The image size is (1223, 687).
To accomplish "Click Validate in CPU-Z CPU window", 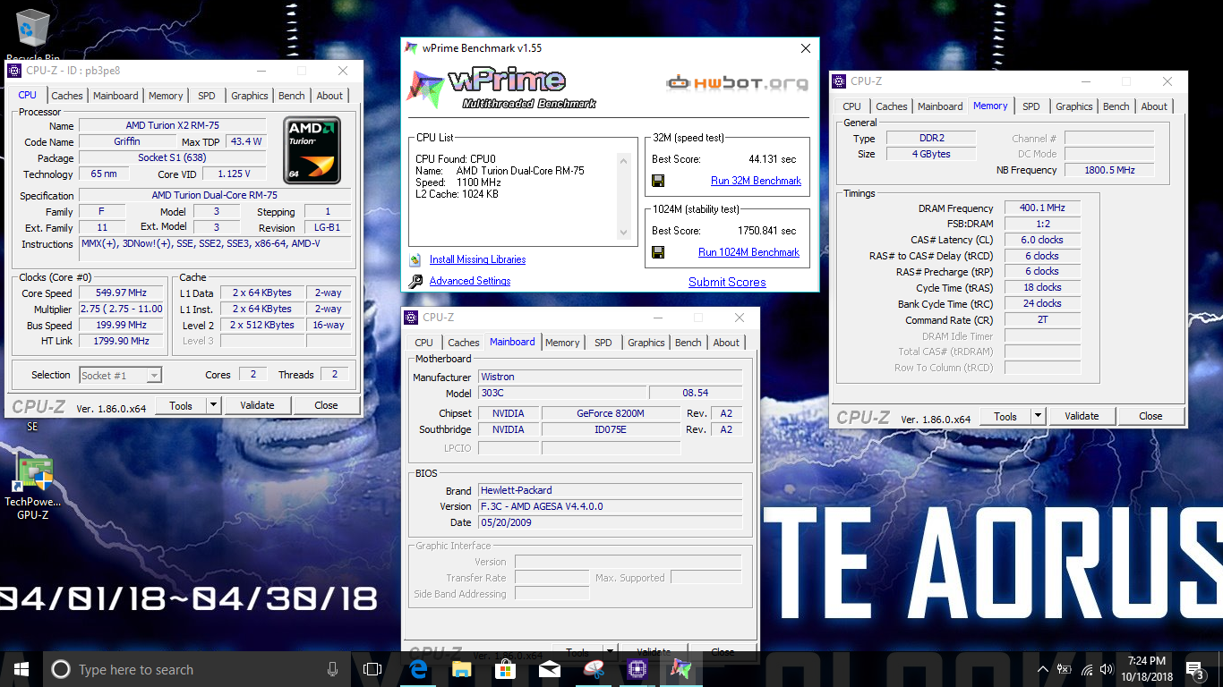I will (x=257, y=405).
